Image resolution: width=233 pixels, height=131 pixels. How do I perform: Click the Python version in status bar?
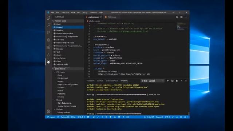click(x=68, y=117)
